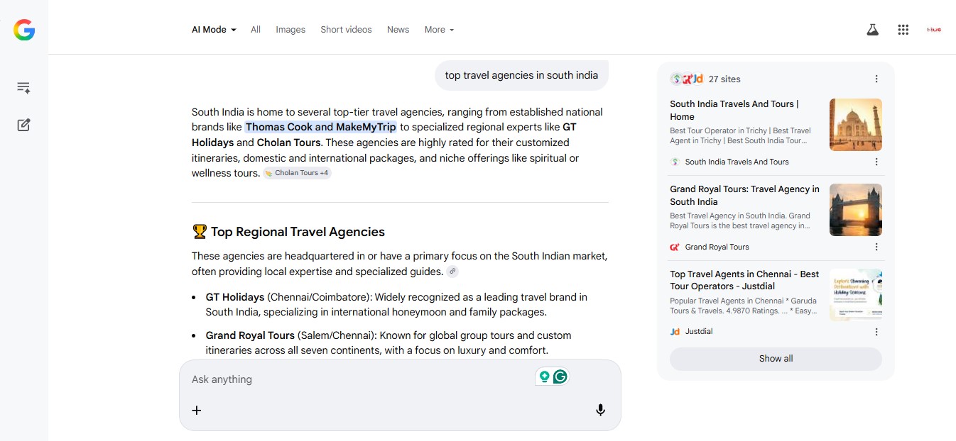This screenshot has width=956, height=441.
Task: Open South India Travels And Tours Home link
Action: (x=734, y=111)
